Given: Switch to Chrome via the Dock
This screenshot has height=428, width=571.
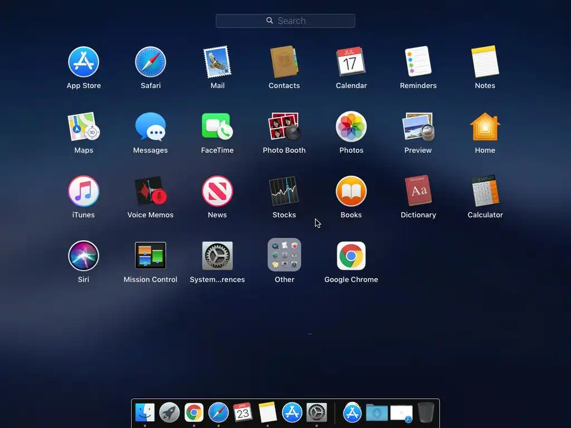Looking at the screenshot, I should click(x=193, y=413).
